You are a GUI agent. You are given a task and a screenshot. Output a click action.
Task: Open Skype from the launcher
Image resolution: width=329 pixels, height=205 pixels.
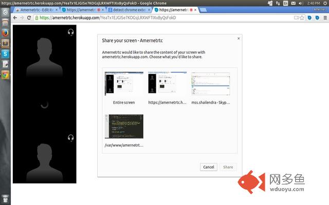click(x=5, y=54)
